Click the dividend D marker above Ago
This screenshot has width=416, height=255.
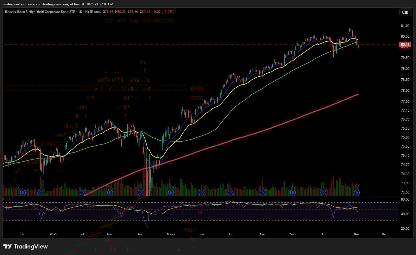262,193
